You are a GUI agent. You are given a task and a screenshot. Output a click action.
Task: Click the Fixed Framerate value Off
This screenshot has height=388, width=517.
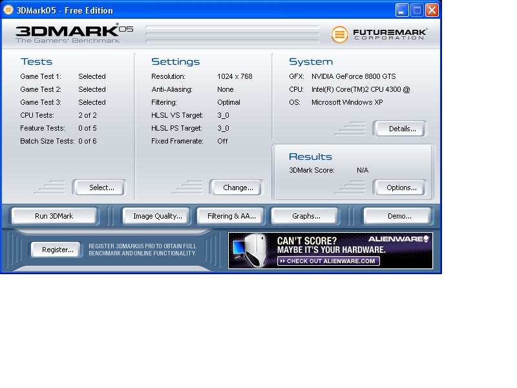point(222,141)
